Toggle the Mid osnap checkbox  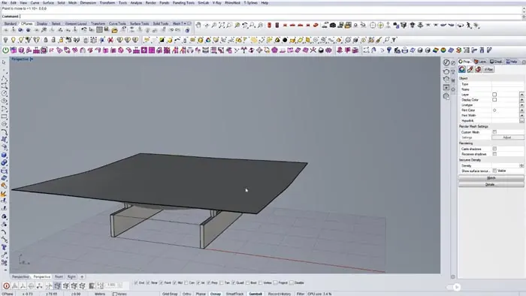pos(174,283)
